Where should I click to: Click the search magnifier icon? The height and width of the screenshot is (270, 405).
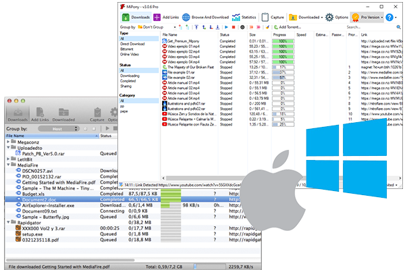coord(398,27)
